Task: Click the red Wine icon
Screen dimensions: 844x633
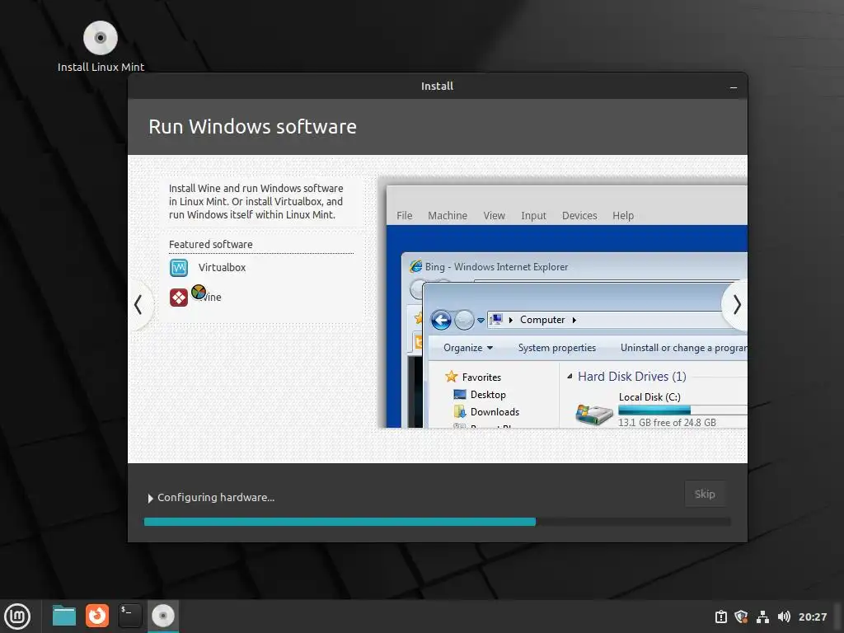Action: coord(179,297)
